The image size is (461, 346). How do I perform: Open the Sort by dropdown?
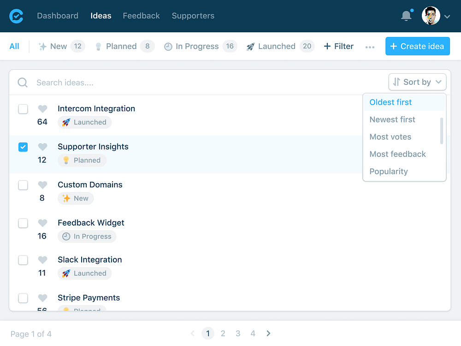(x=417, y=82)
